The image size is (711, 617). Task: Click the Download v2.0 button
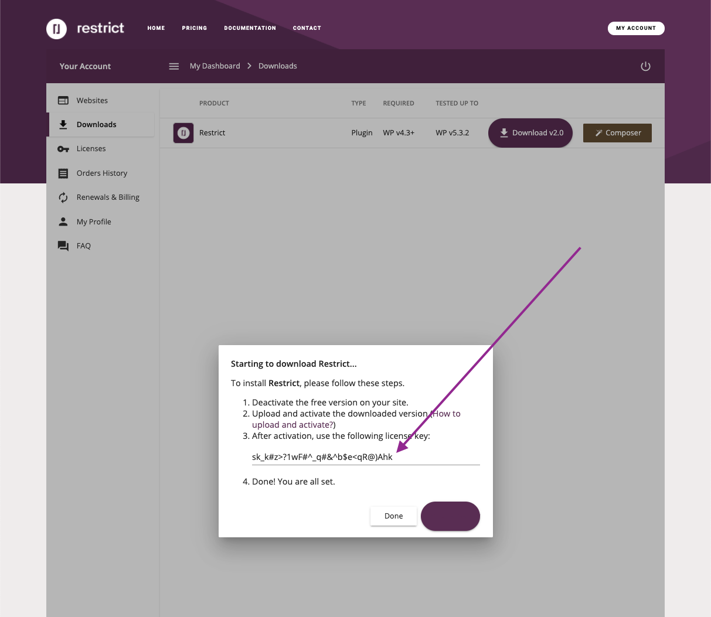[530, 133]
